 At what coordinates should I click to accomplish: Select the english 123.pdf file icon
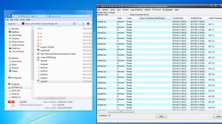coord(38,47)
